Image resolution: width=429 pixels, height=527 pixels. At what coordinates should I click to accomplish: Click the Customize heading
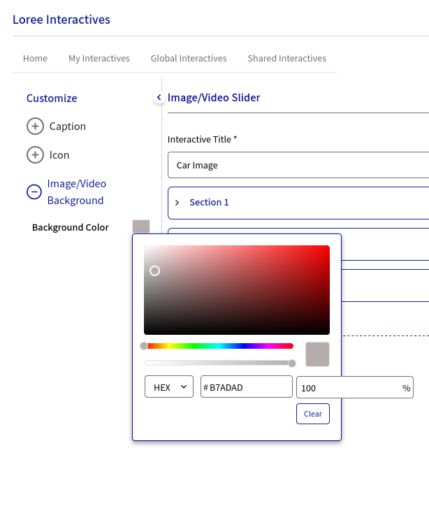point(52,98)
